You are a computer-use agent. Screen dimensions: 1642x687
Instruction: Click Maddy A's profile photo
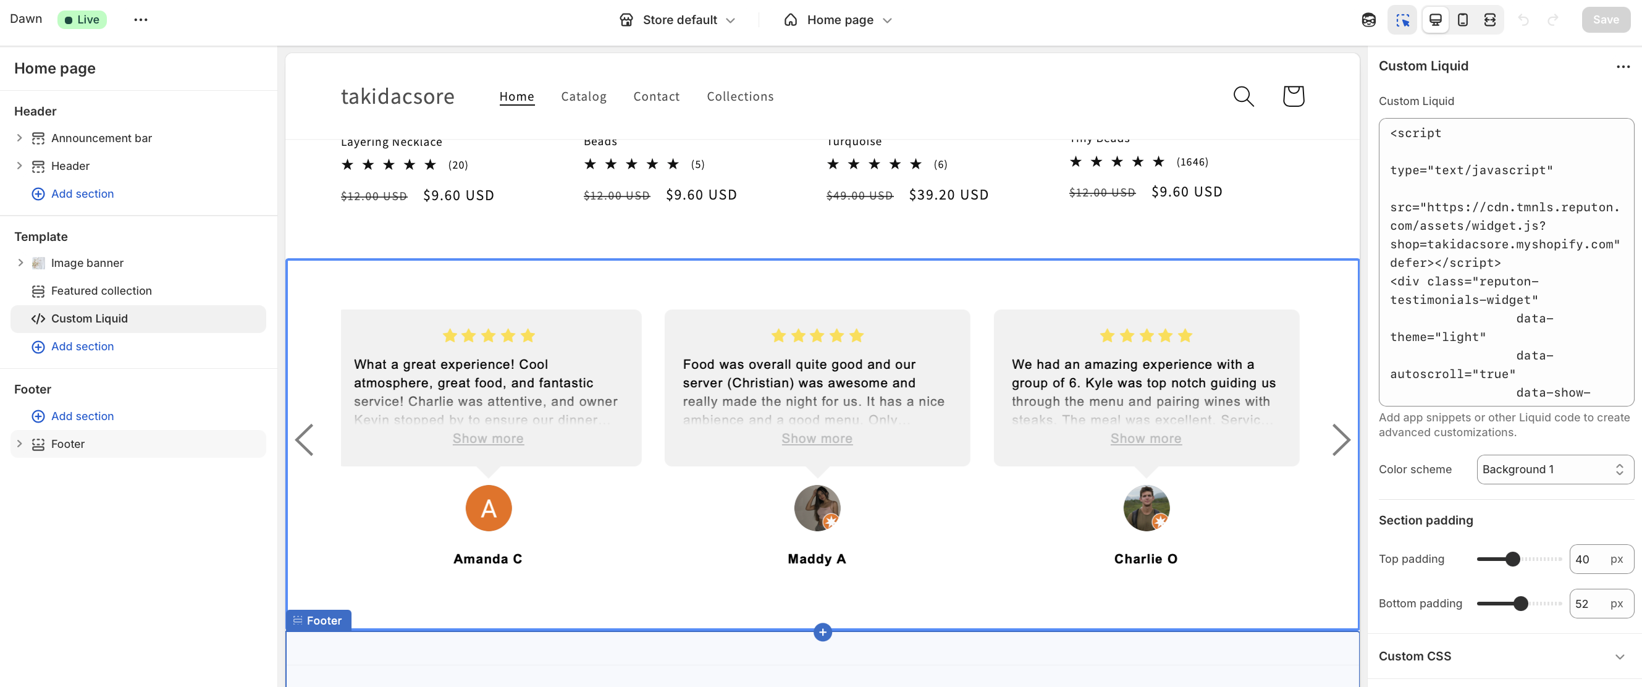click(x=817, y=508)
